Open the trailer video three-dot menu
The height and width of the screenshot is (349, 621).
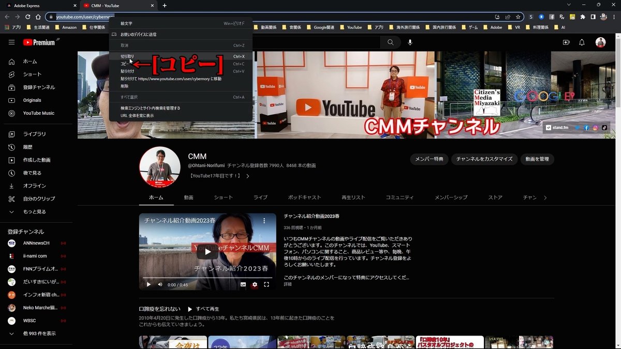point(264,221)
